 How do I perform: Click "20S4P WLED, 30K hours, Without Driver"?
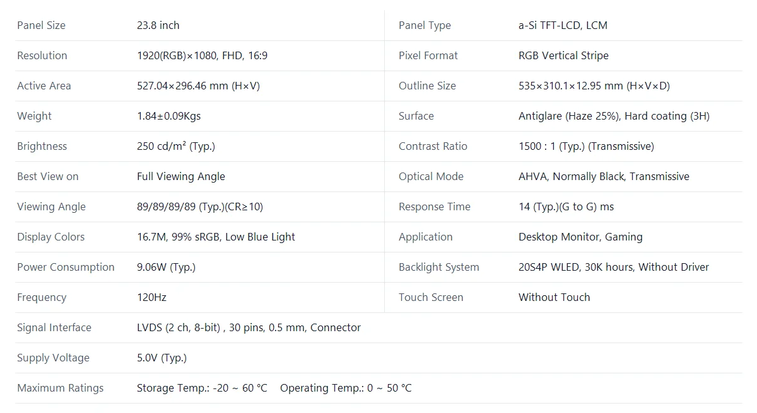point(614,267)
